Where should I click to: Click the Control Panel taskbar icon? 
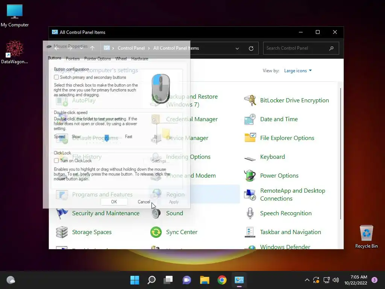coord(239,280)
